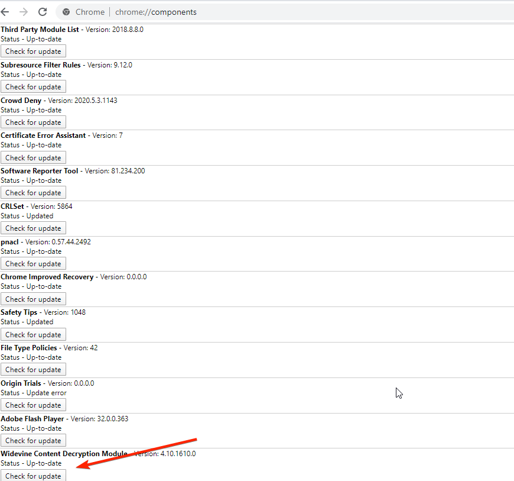Check for update for Subresource Filter Rules
Image resolution: width=514 pixels, height=481 pixels.
point(33,87)
